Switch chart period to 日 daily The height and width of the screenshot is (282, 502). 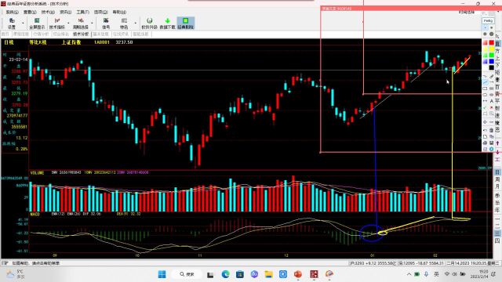(497, 172)
